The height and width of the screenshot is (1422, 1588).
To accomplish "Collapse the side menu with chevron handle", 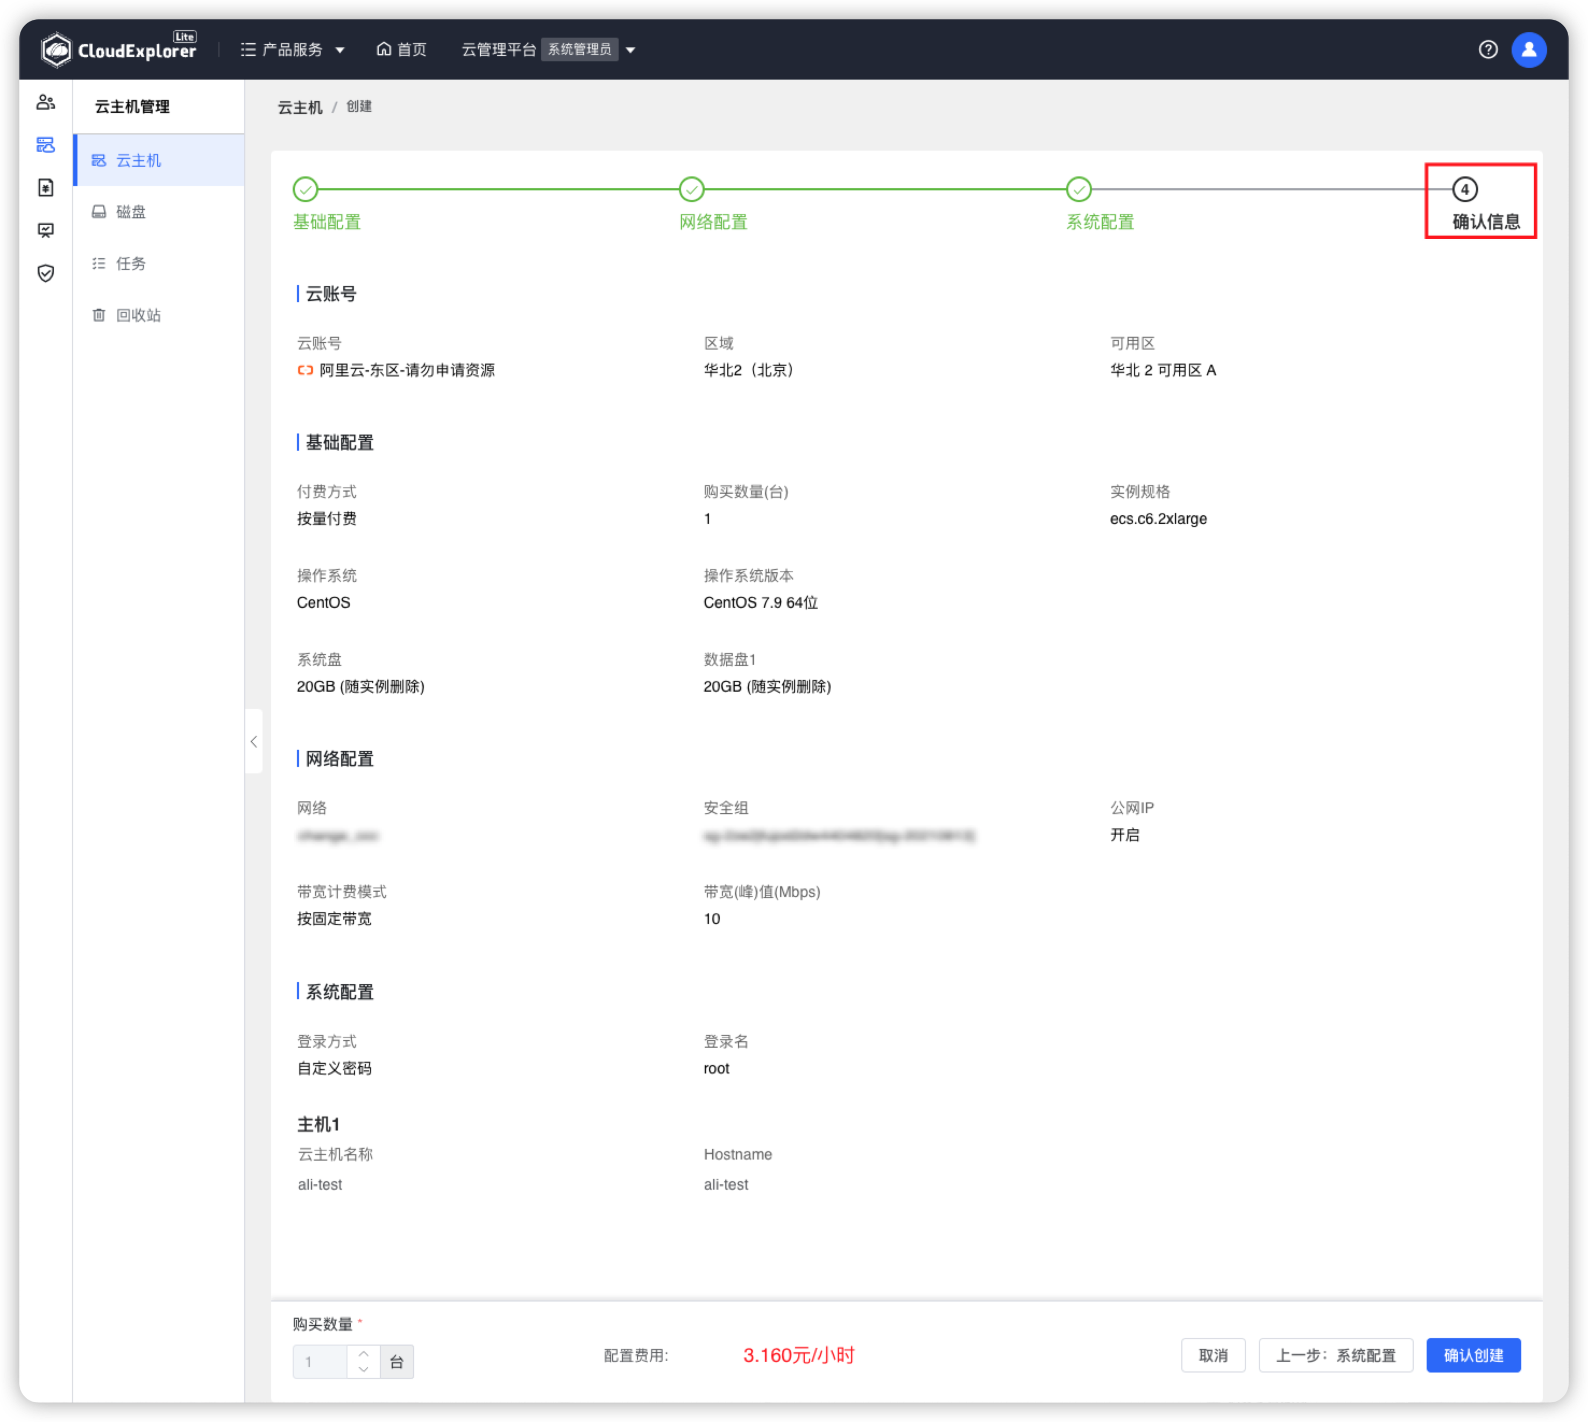I will click(x=253, y=742).
